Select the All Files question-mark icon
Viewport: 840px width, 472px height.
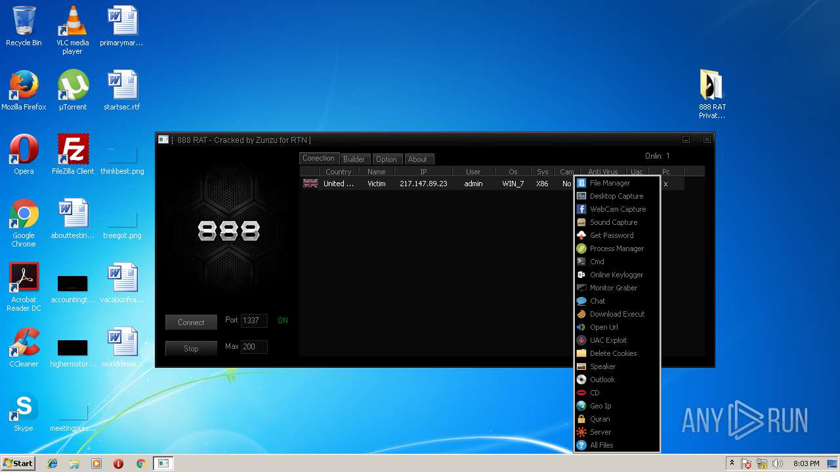(581, 445)
